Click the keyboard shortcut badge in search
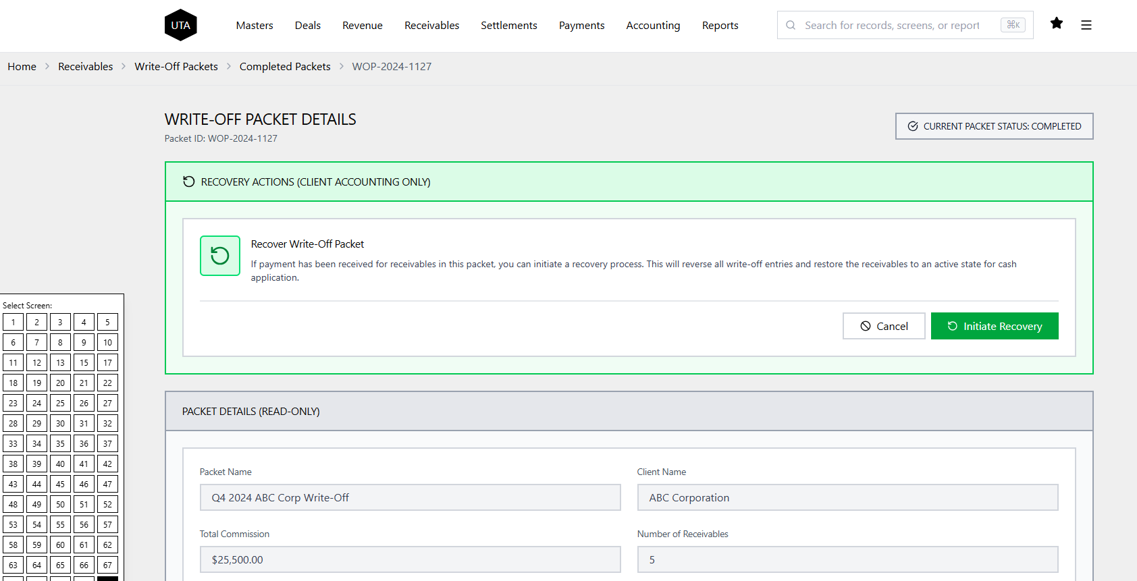The height and width of the screenshot is (581, 1137). click(x=1013, y=25)
